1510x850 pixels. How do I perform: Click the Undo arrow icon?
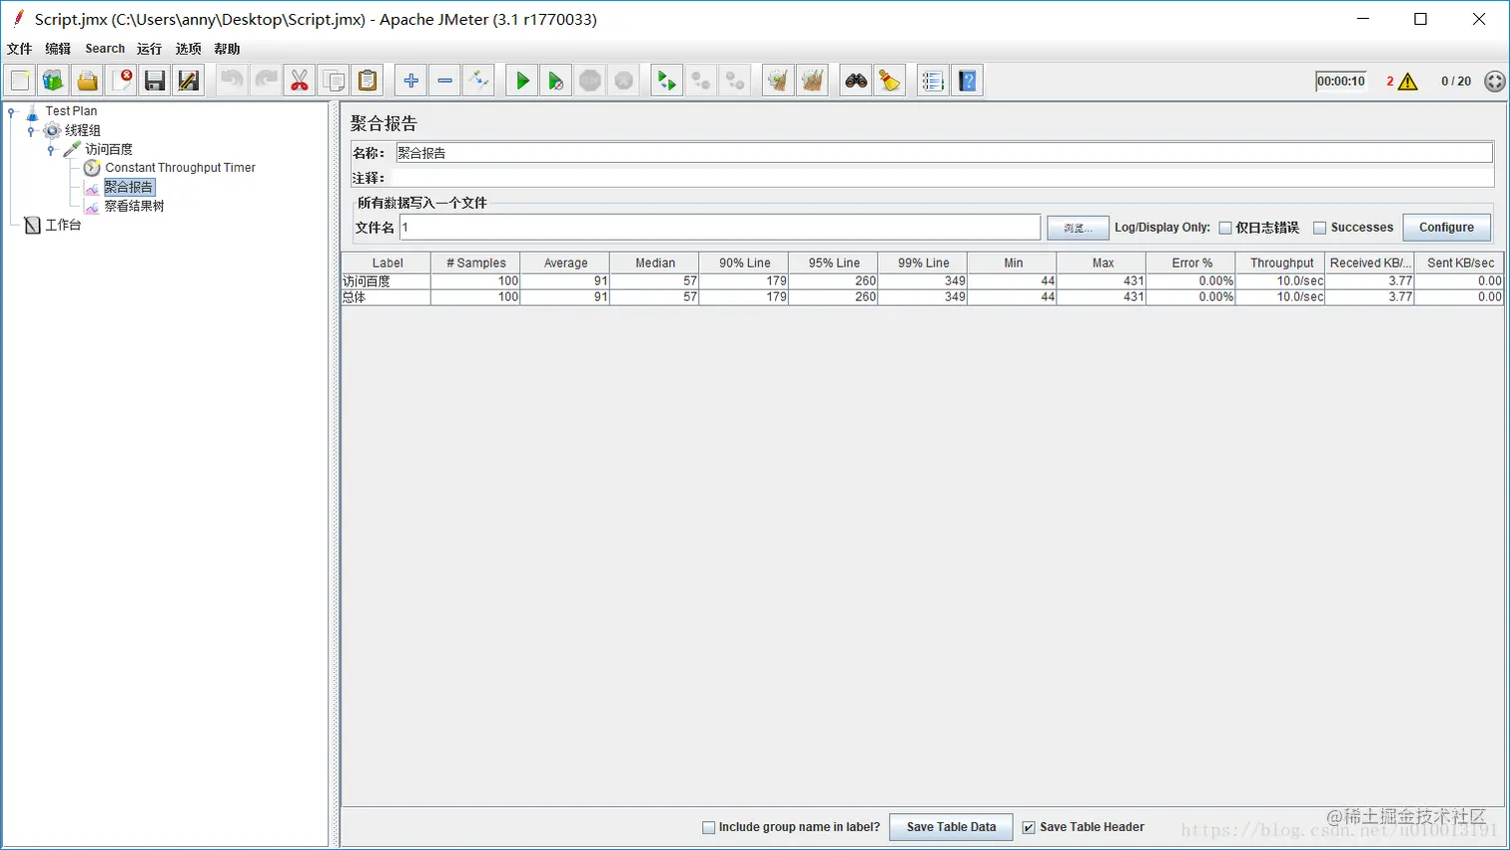point(232,81)
